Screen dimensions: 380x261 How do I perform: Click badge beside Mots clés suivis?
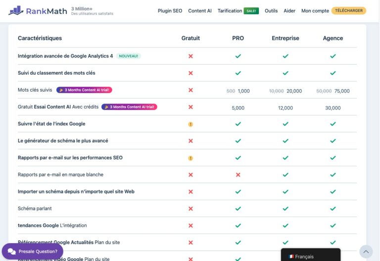(84, 90)
